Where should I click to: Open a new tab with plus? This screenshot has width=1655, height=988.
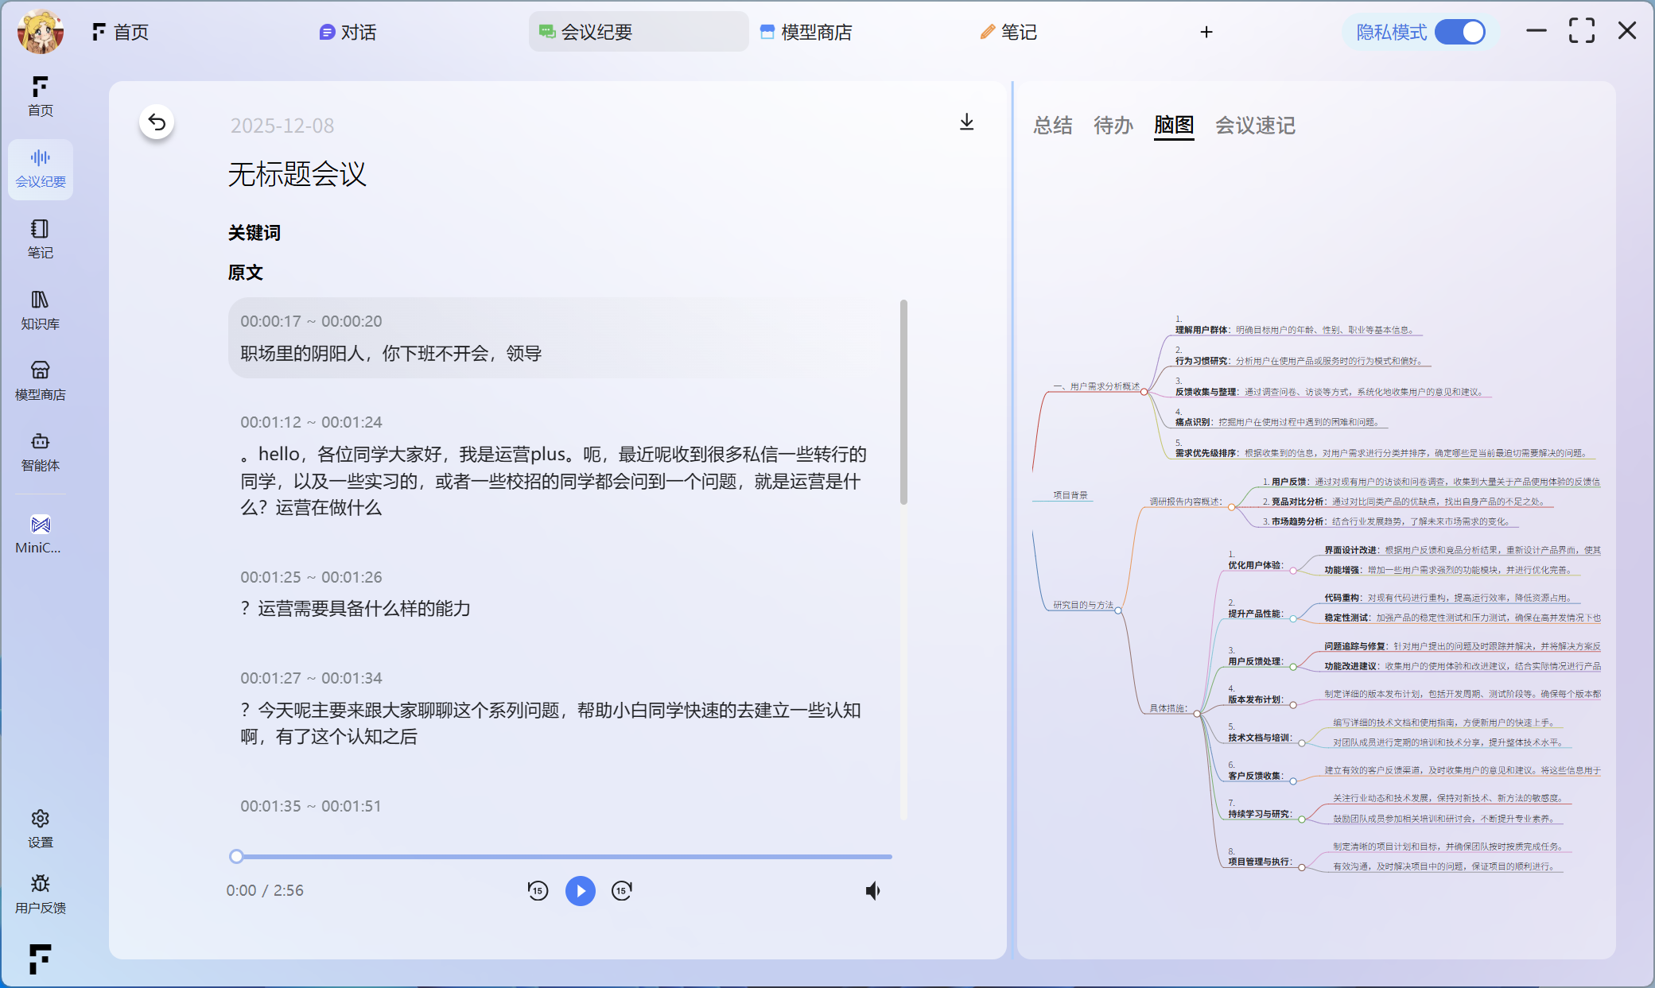1206,32
